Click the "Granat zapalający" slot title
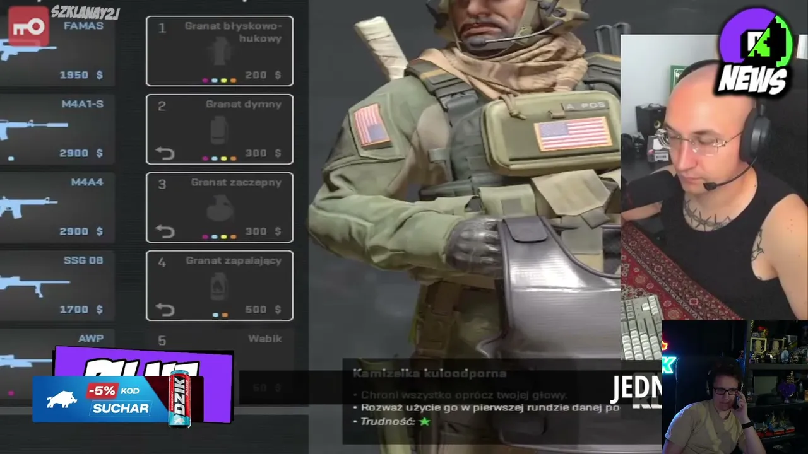This screenshot has width=808, height=454. (x=234, y=260)
